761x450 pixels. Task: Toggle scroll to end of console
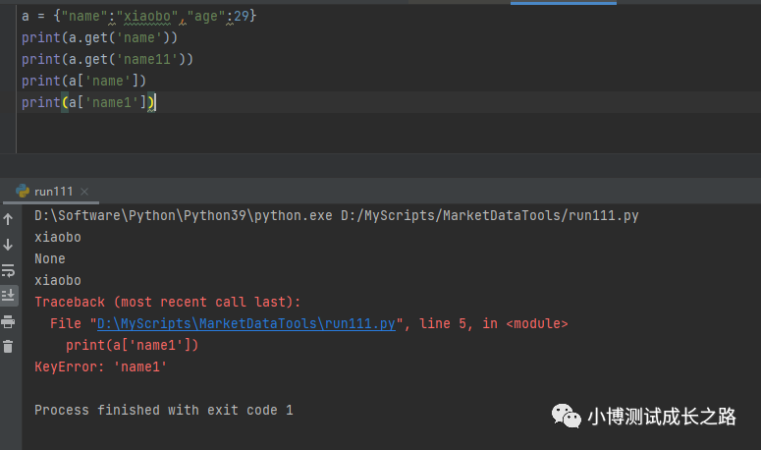(x=8, y=295)
